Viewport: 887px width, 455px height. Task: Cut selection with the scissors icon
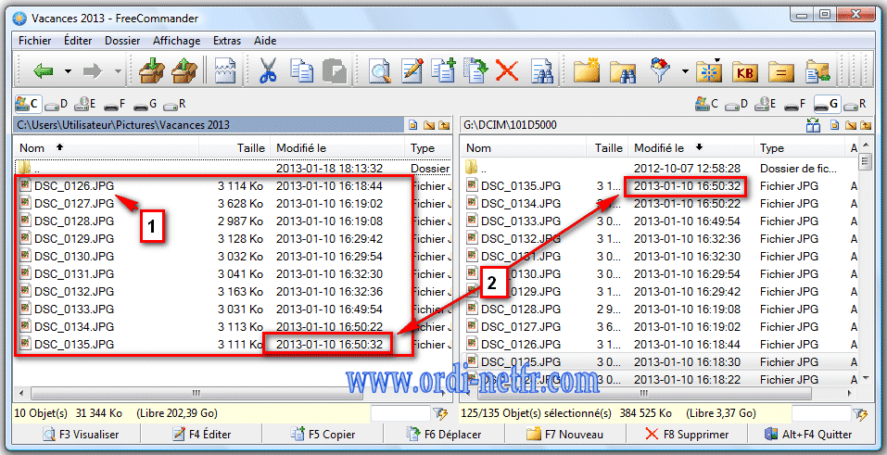268,70
